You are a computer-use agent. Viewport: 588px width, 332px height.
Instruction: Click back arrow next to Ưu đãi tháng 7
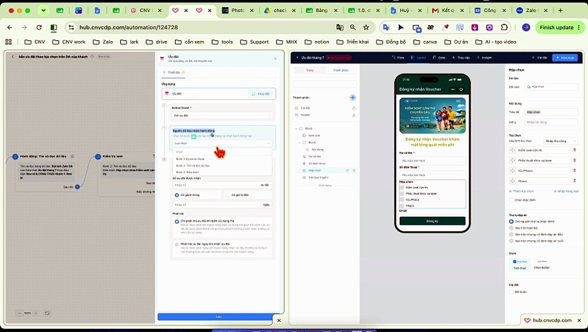(x=297, y=58)
